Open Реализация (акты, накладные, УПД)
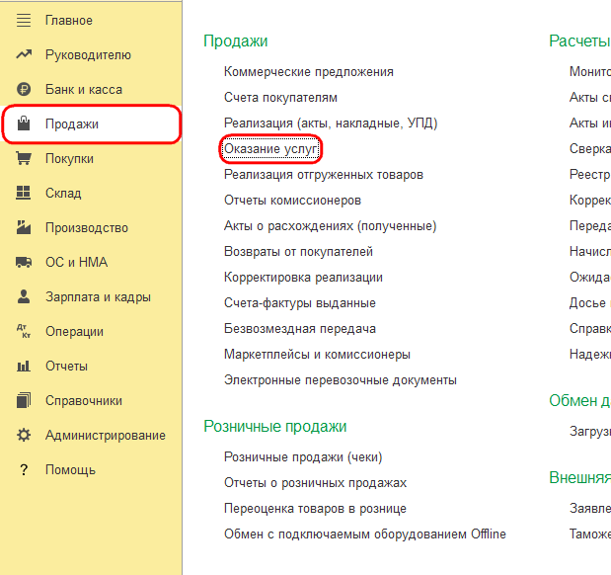 pyautogui.click(x=331, y=123)
